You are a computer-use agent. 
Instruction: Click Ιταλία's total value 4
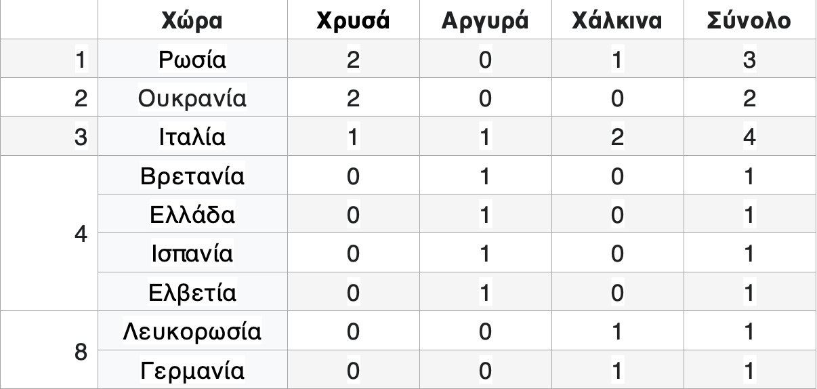point(749,138)
